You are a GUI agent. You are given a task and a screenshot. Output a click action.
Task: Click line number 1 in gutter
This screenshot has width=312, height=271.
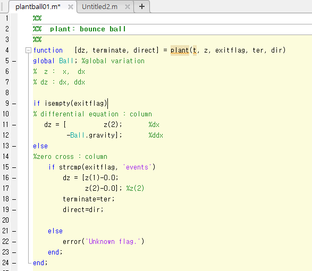7,18
